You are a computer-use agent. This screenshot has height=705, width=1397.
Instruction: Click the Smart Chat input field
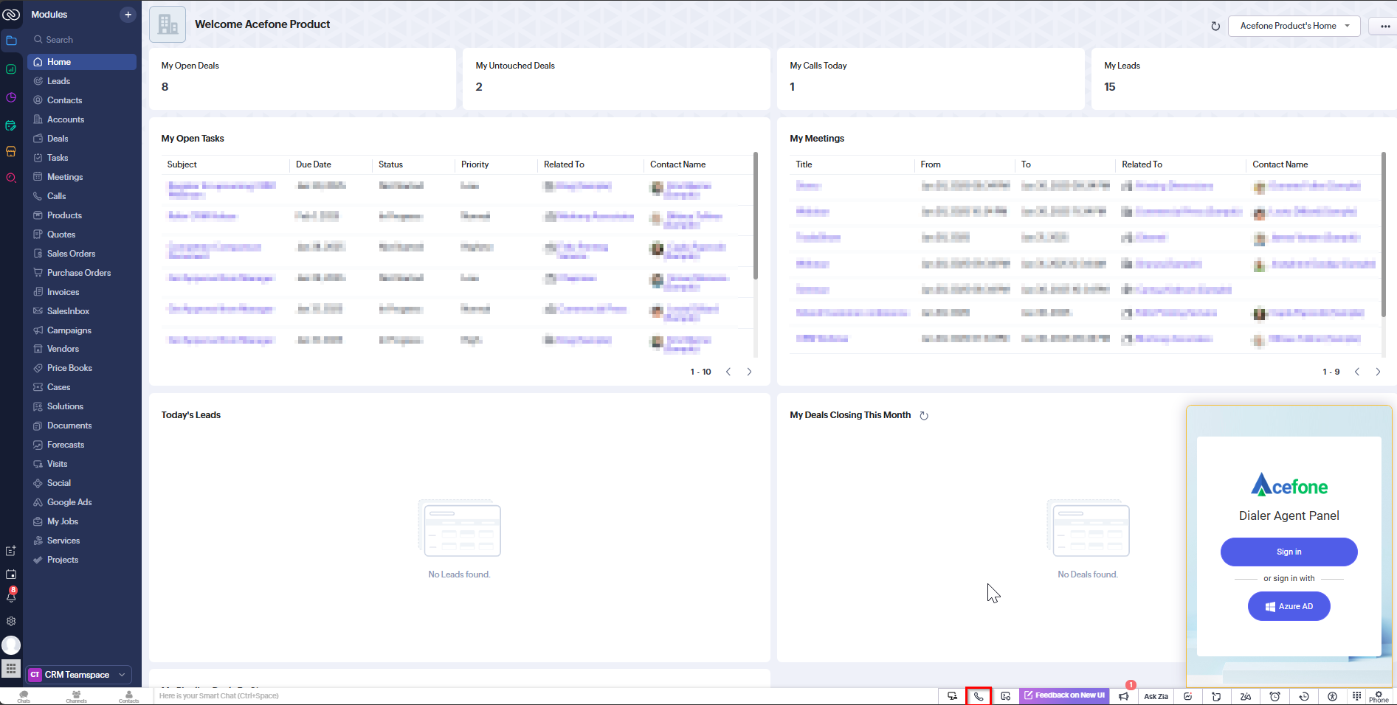(545, 696)
